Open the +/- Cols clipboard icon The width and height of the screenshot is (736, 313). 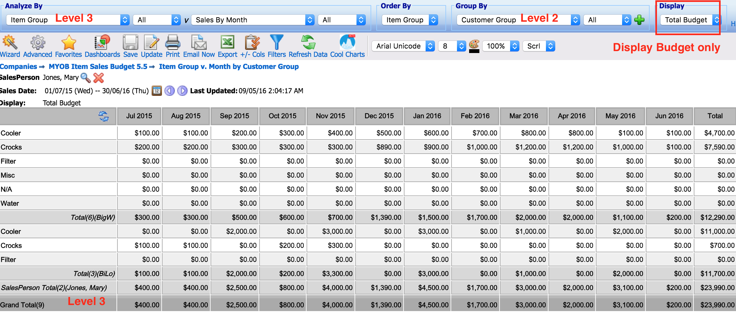252,42
